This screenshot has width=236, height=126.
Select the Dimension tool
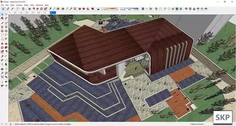(6, 56)
